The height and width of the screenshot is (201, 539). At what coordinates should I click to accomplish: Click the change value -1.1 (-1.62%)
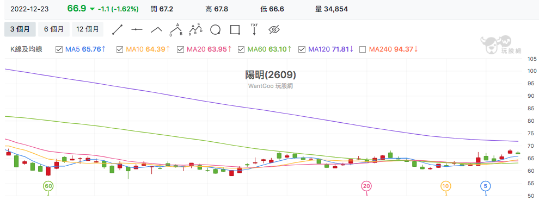(x=118, y=9)
